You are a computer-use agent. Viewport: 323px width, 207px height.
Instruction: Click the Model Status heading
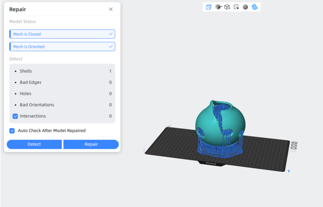(x=23, y=21)
